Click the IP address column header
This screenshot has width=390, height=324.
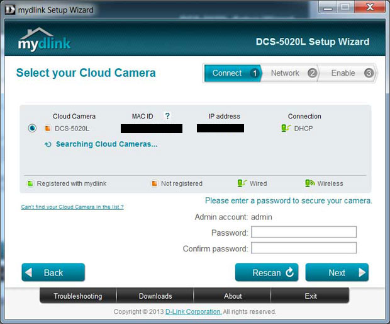(x=225, y=116)
